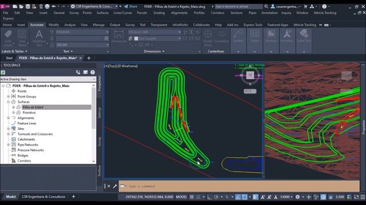Image resolution: width=366 pixels, height=205 pixels.
Task: Click the Model layout tab
Action: [x=11, y=196]
